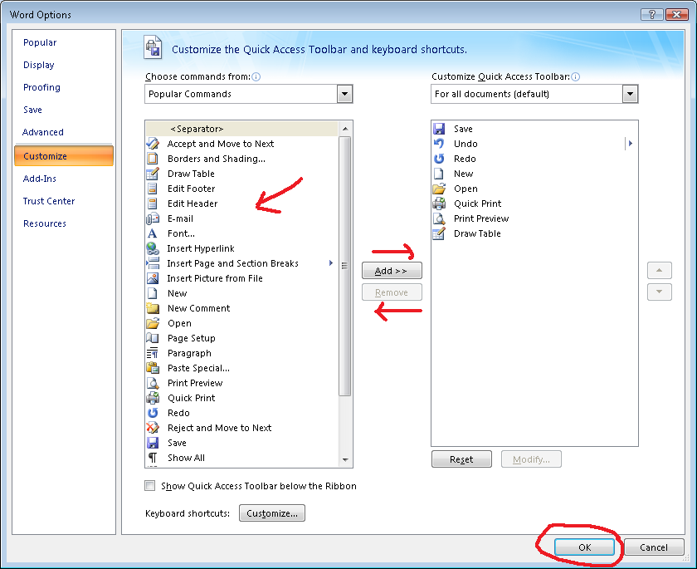Screen dimensions: 697x569
Task: Open the For all documents (default) dropdown
Action: coord(630,94)
